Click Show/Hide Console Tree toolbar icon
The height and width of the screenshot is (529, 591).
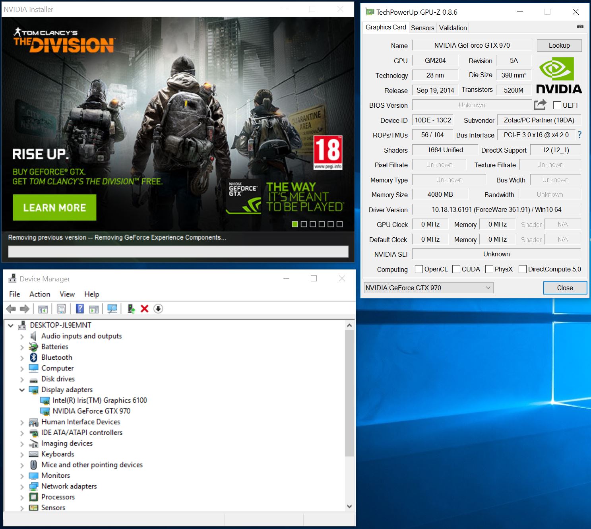[x=43, y=309]
